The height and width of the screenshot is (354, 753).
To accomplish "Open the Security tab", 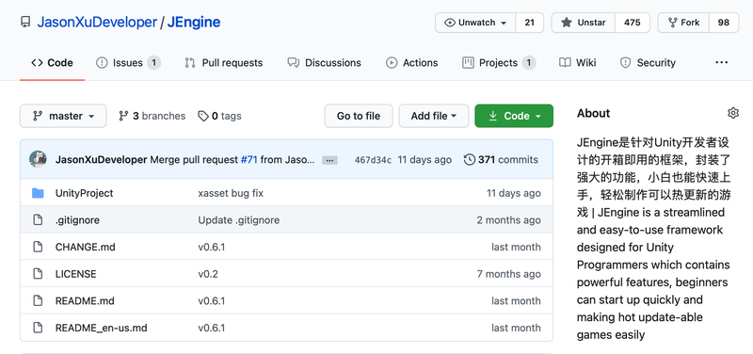I will coord(648,63).
